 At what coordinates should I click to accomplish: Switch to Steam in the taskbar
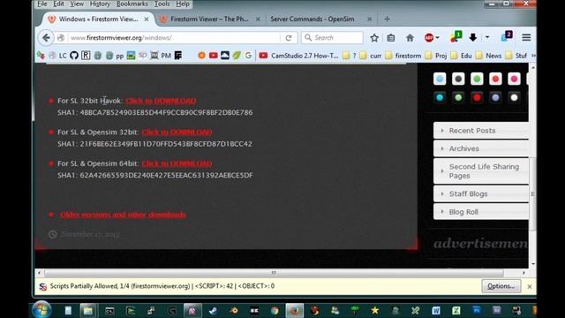213,310
